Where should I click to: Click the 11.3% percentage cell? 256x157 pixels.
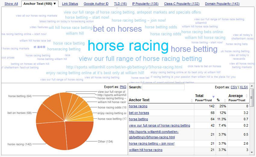click(221, 119)
